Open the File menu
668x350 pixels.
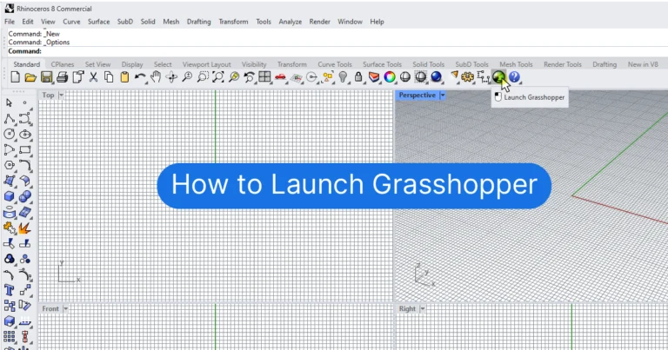(x=10, y=22)
